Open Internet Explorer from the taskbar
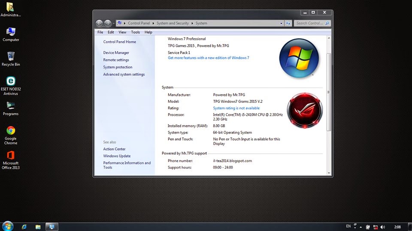This screenshot has height=231, width=412. click(24, 227)
